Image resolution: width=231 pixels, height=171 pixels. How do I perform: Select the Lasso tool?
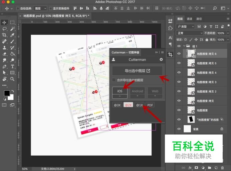[4, 29]
